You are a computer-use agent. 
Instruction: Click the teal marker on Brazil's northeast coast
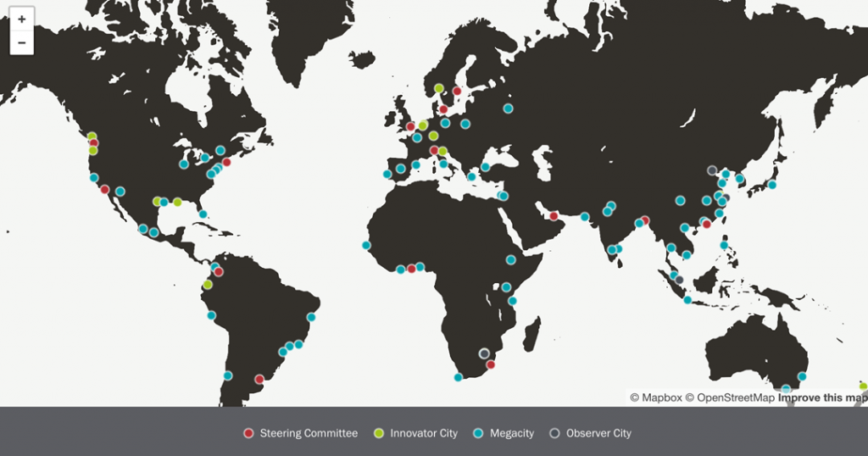click(x=311, y=317)
